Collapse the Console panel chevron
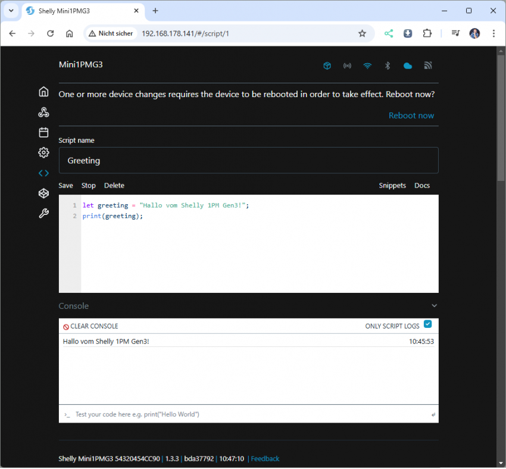The image size is (506, 469). tap(434, 306)
